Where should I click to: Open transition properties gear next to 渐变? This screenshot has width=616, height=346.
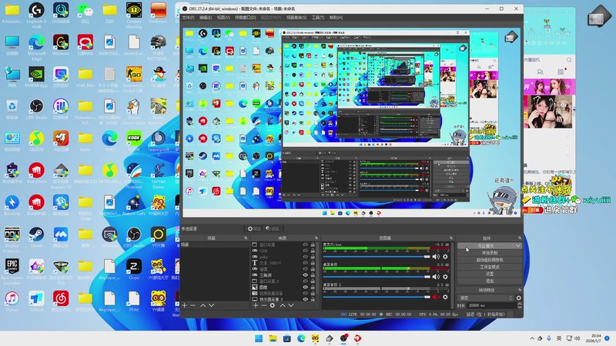[x=518, y=298]
